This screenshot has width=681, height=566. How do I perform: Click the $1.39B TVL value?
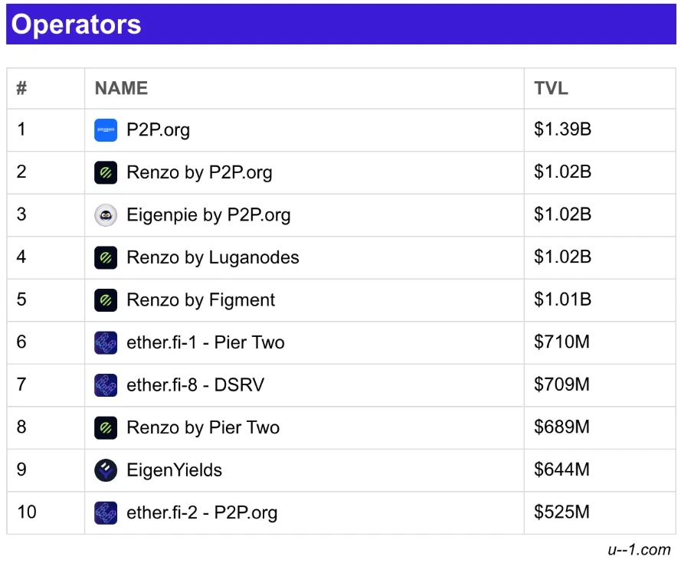pyautogui.click(x=562, y=130)
